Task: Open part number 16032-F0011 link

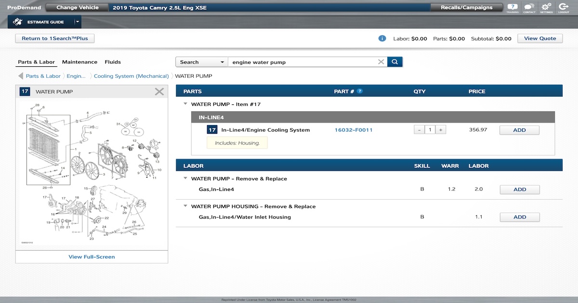Action: pyautogui.click(x=354, y=130)
